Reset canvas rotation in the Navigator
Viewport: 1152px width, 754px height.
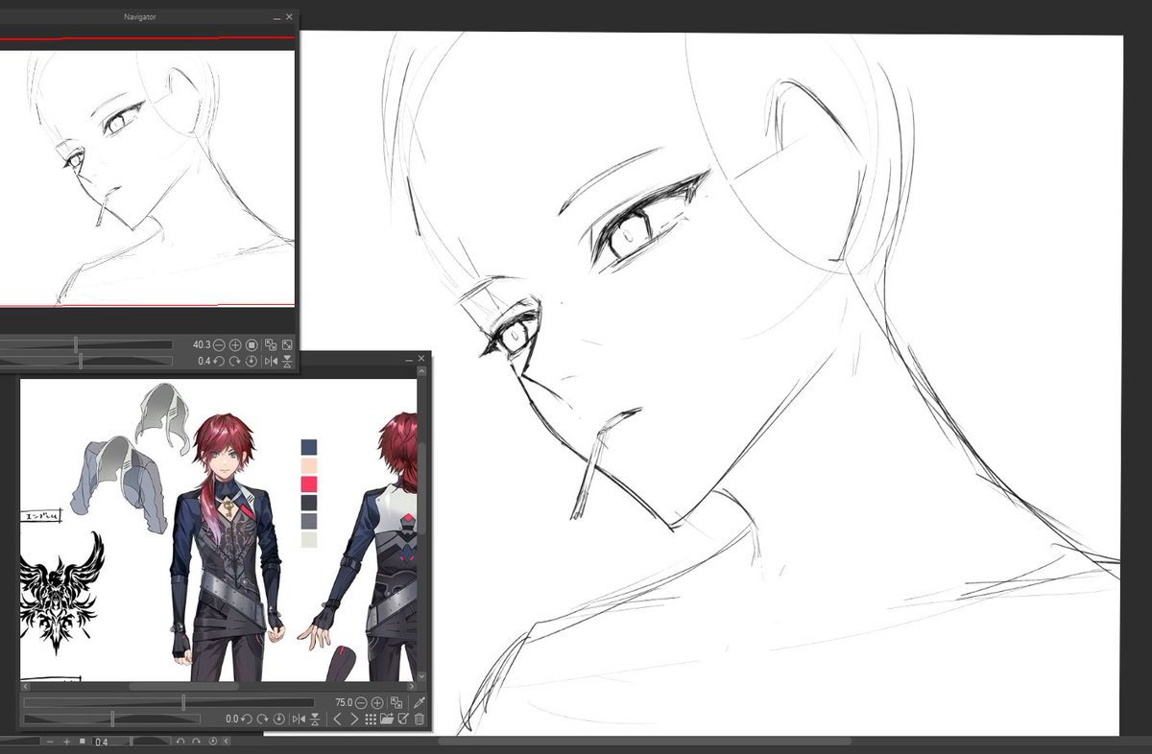252,361
